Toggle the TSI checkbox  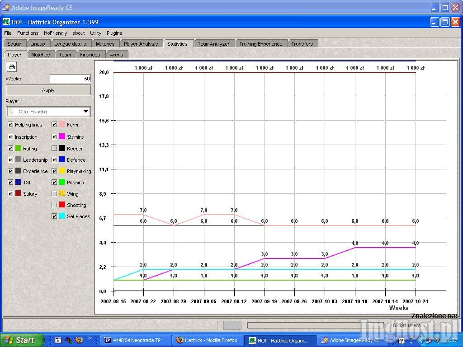[10, 182]
